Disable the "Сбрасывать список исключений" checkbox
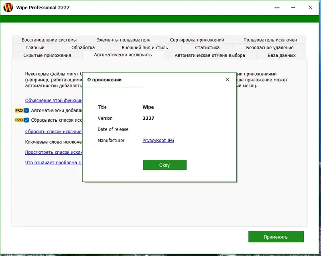This screenshot has height=256, width=321. tap(27, 119)
